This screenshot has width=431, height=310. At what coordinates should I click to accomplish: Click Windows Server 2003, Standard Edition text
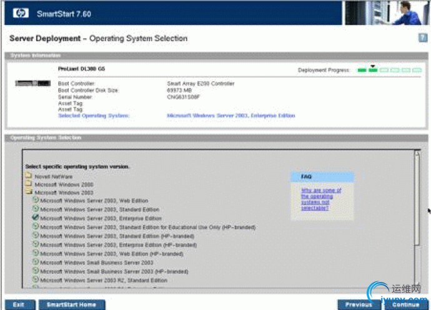tap(99, 210)
